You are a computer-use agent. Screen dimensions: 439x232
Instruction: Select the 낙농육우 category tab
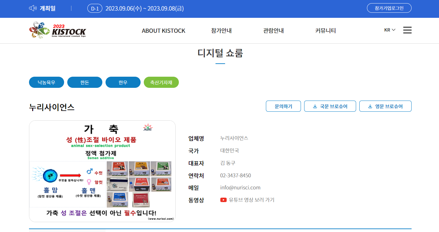(x=47, y=82)
